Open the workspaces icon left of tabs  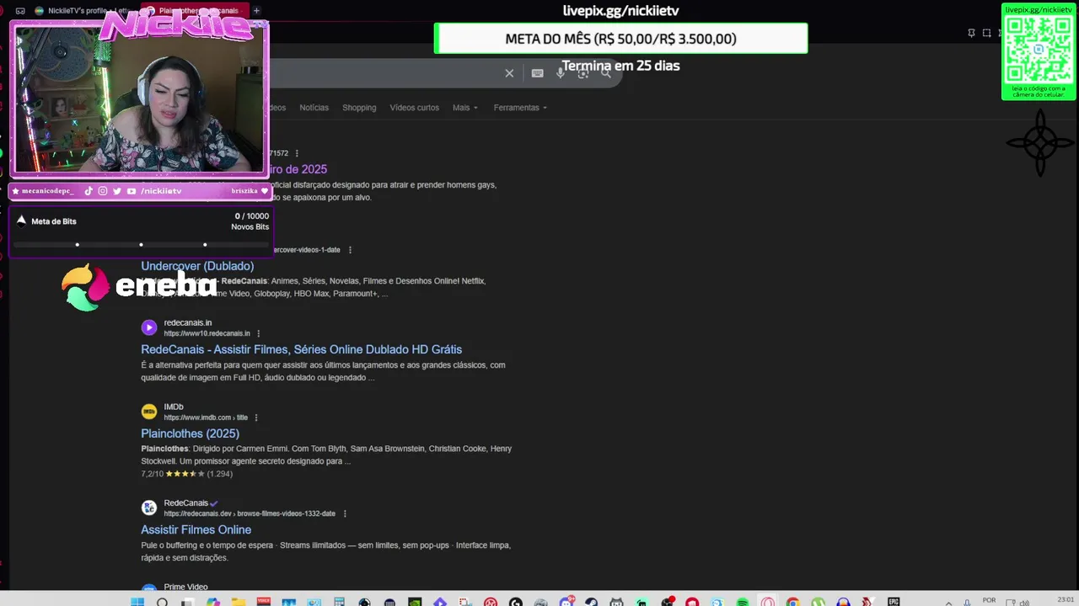(x=20, y=11)
